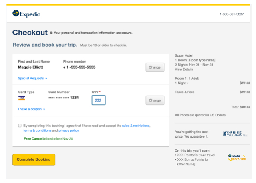Expand the Special Requests section
Screen dimensions: 256x183
(x=33, y=79)
